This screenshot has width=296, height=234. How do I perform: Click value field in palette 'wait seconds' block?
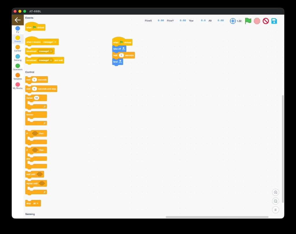(x=34, y=80)
